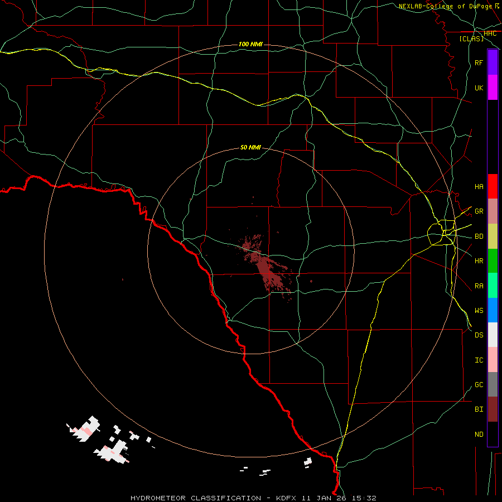
Task: Click the DS legend label
Action: 479,335
